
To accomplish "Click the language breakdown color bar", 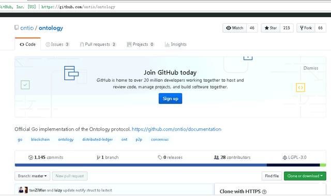I will click(x=170, y=165).
